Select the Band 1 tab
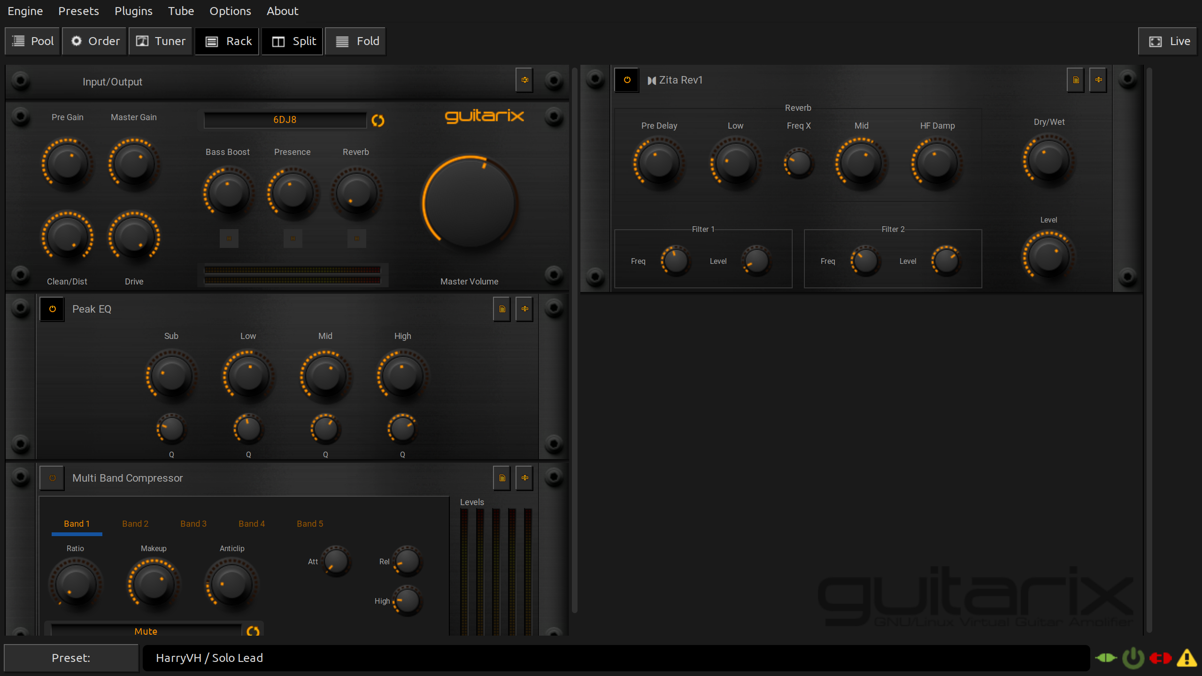This screenshot has height=676, width=1202. pyautogui.click(x=77, y=524)
